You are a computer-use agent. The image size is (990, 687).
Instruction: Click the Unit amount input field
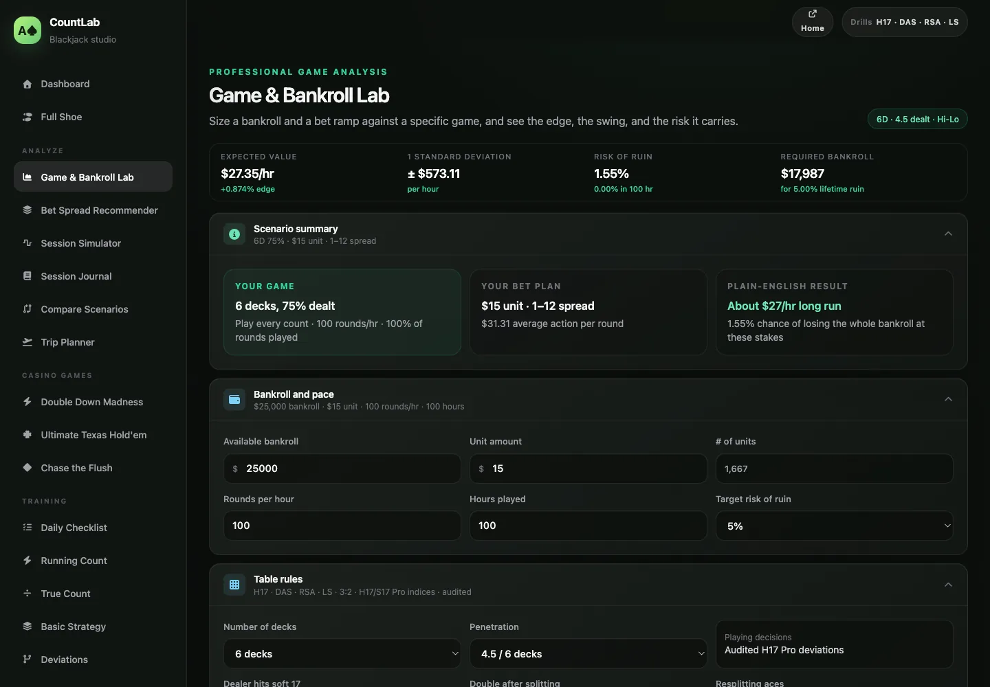coord(588,469)
